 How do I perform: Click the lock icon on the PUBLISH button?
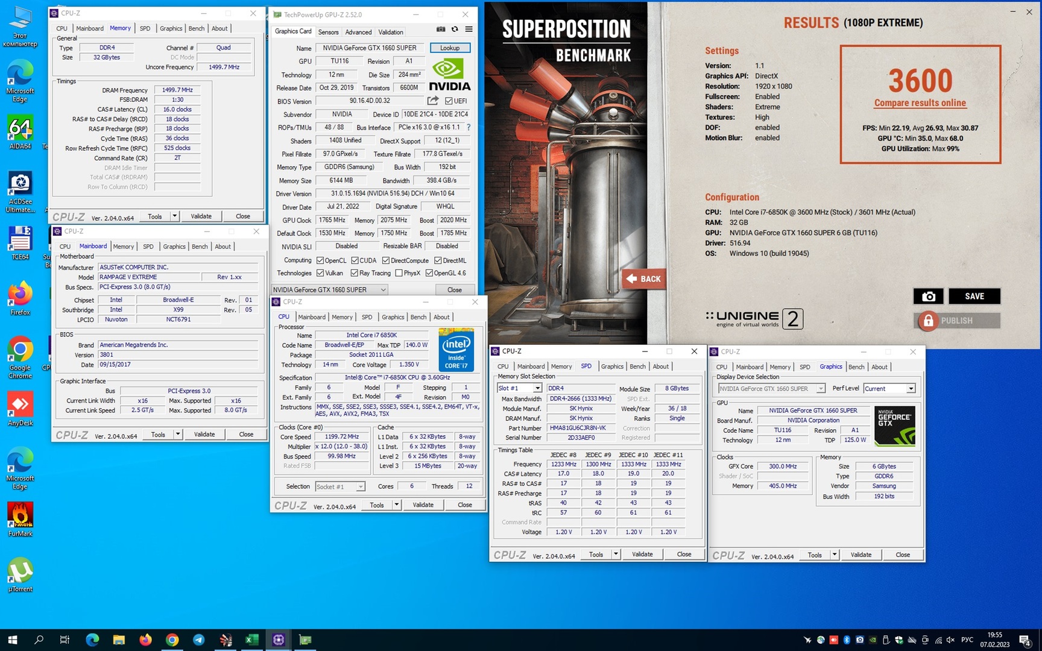click(x=928, y=321)
